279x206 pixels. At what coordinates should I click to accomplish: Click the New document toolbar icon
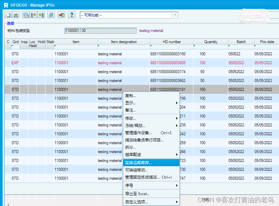click(8, 15)
